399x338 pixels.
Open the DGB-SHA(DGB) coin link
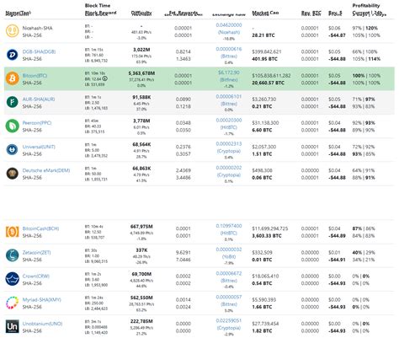(39, 51)
